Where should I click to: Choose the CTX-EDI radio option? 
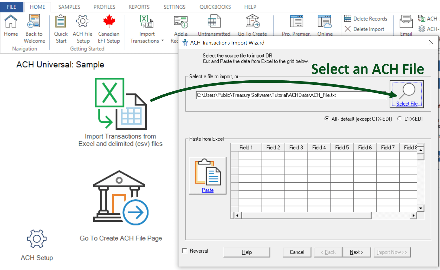pyautogui.click(x=400, y=119)
